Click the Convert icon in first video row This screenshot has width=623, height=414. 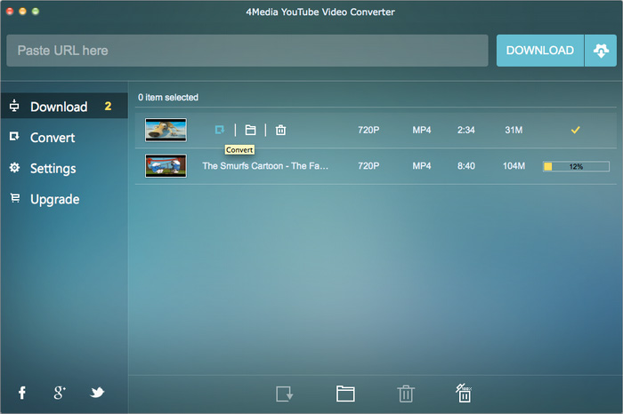[x=220, y=130]
